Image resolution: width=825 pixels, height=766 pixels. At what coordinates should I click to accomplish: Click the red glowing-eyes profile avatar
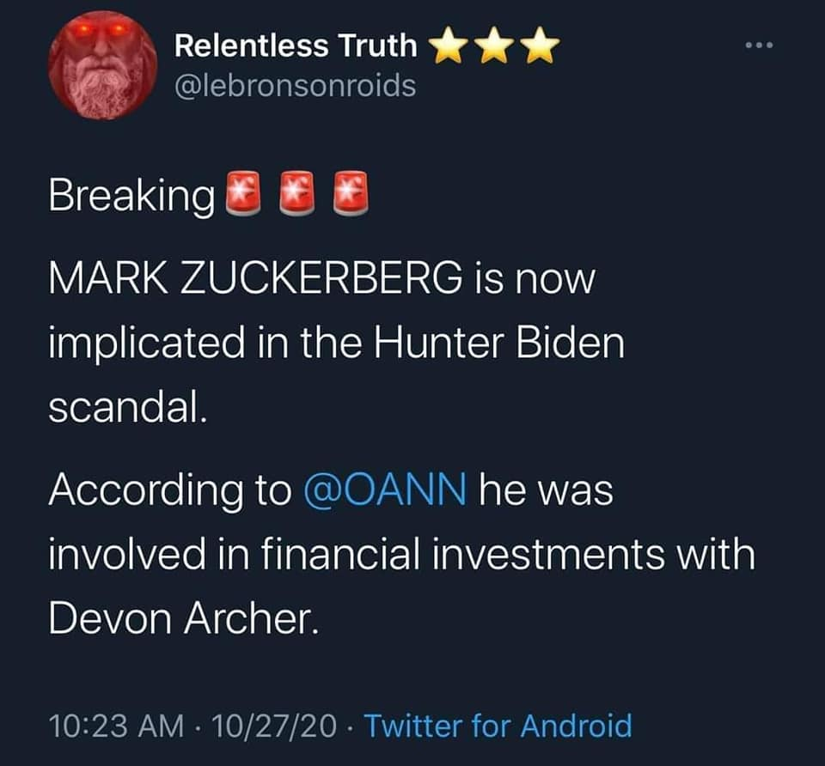click(x=102, y=66)
